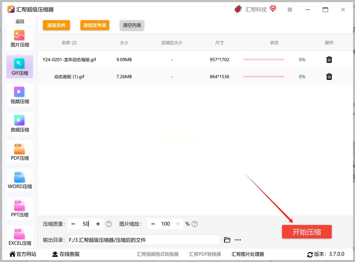
Task: Open the EXCEL压缩 section
Action: click(20, 237)
